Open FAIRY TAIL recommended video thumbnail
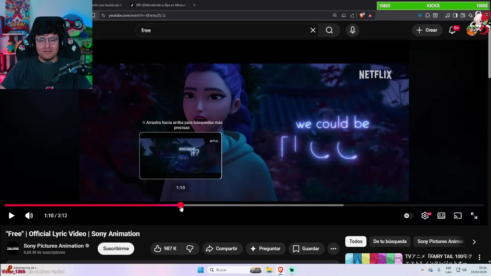The image size is (491, 276). click(x=374, y=259)
